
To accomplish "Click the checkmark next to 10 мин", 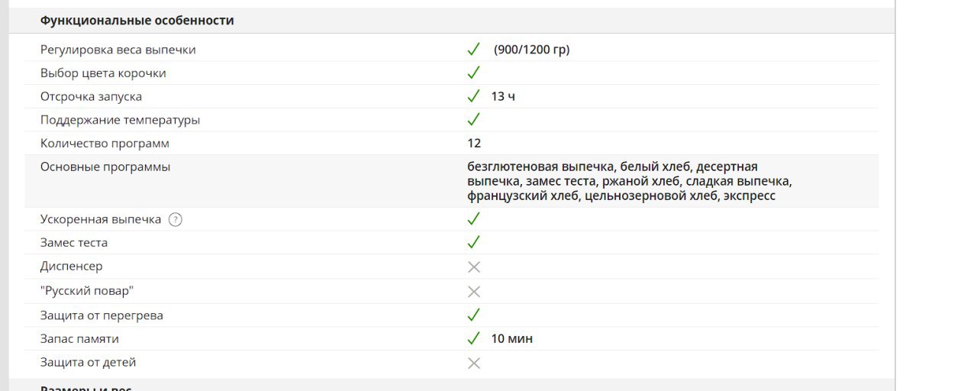I will point(473,338).
